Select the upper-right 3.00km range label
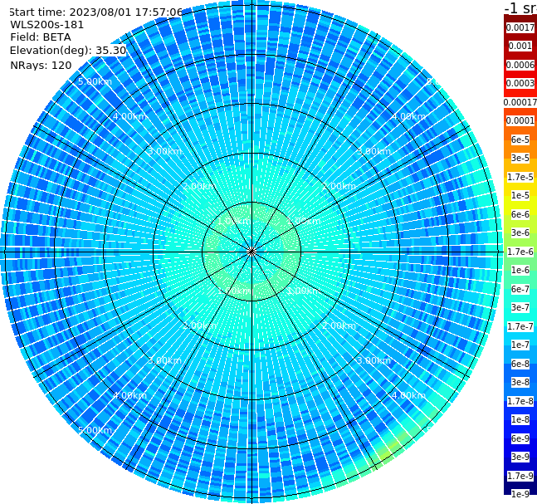537x504 pixels. point(373,151)
